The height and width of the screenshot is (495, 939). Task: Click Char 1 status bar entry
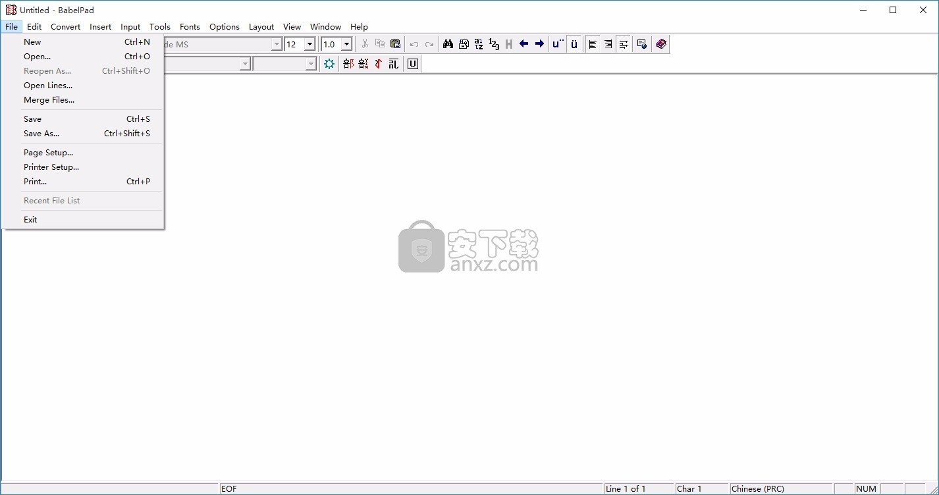(689, 488)
